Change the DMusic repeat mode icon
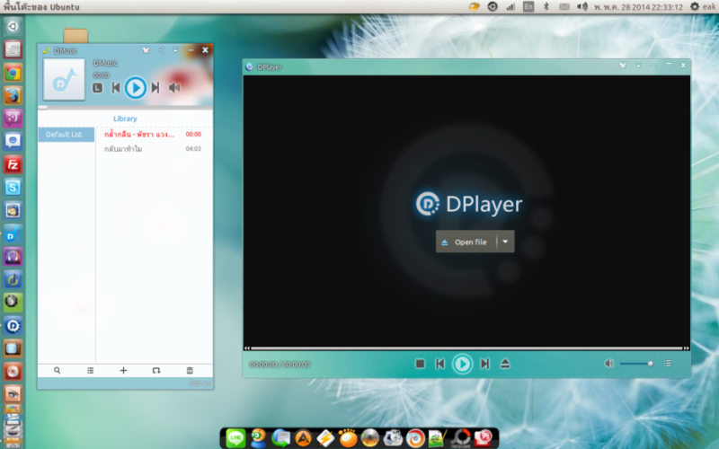 [x=156, y=370]
